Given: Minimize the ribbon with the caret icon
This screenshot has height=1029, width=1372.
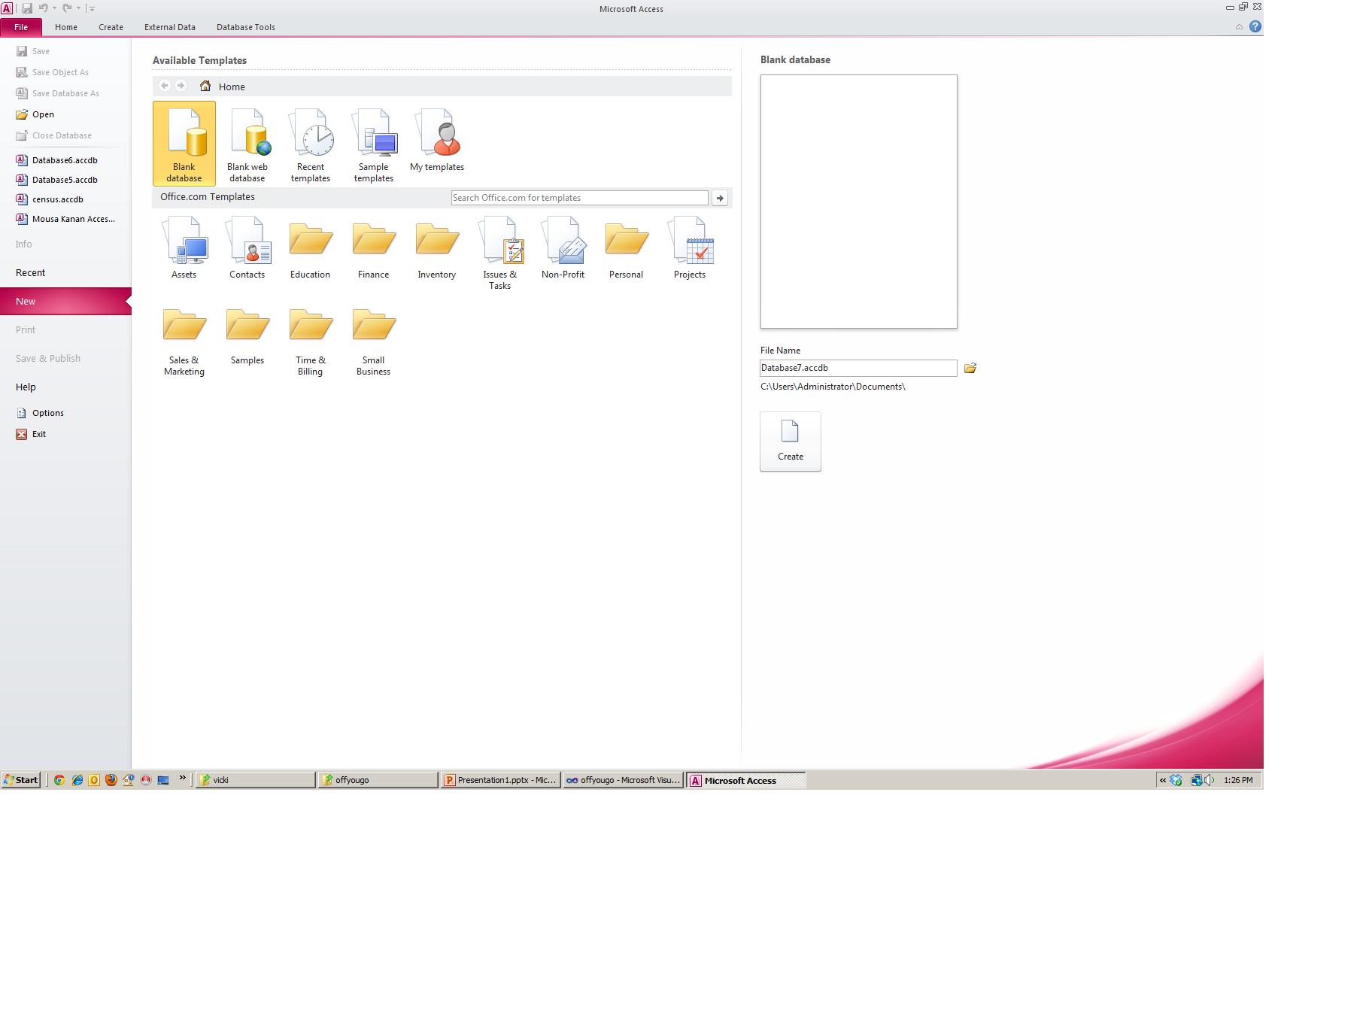Looking at the screenshot, I should click(x=1239, y=27).
